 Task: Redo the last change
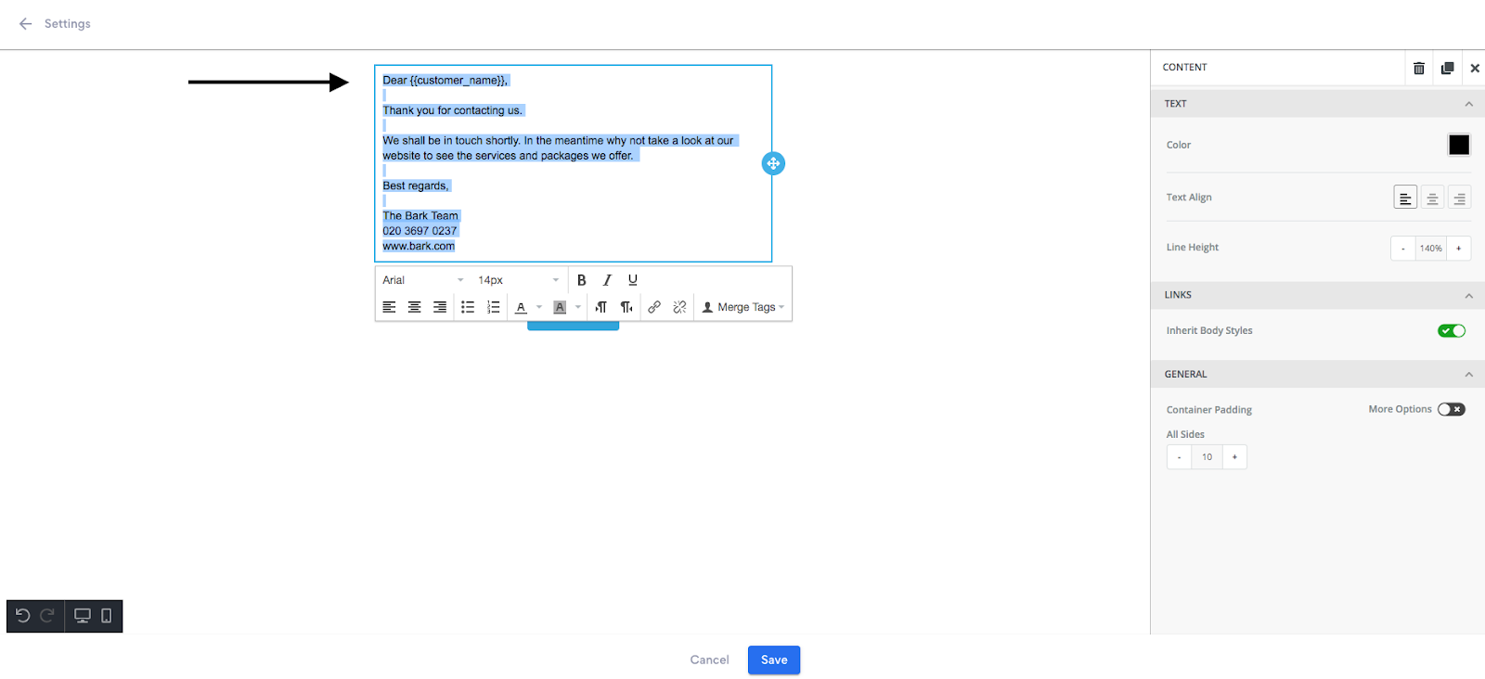(47, 616)
